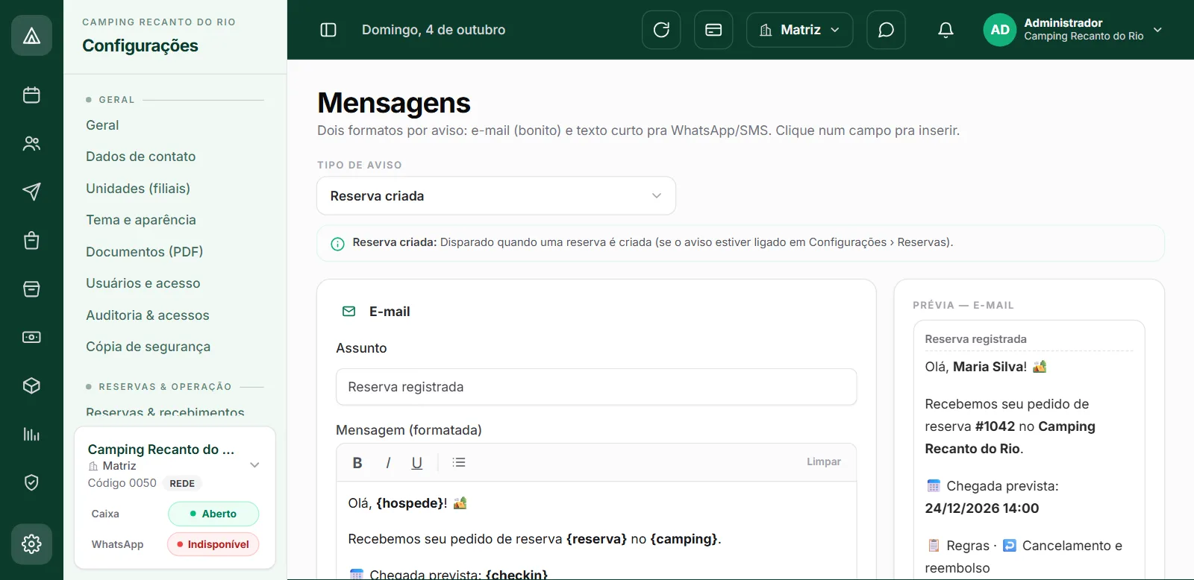Insert bulleted list in message editor

(459, 462)
